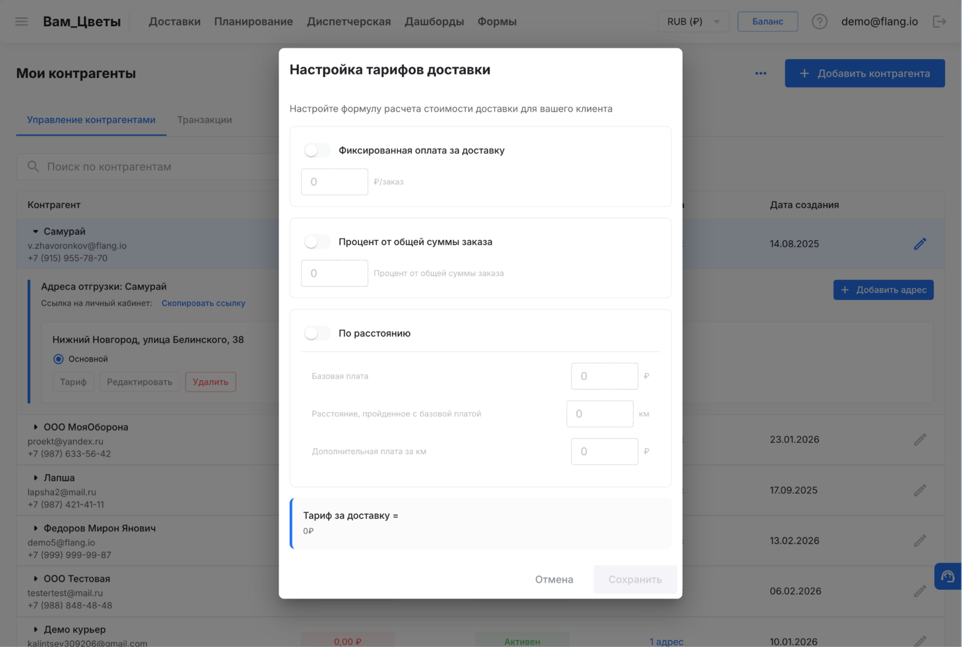The height and width of the screenshot is (647, 962).
Task: Expand the ООО Тестовая row
Action: coord(36,578)
